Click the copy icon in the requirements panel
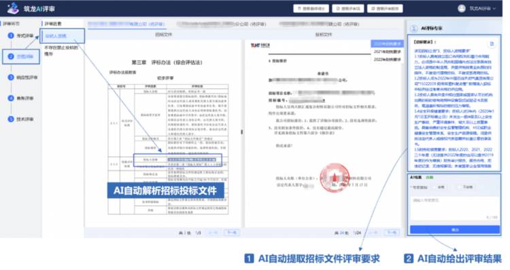The height and width of the screenshot is (270, 510). pos(492,43)
